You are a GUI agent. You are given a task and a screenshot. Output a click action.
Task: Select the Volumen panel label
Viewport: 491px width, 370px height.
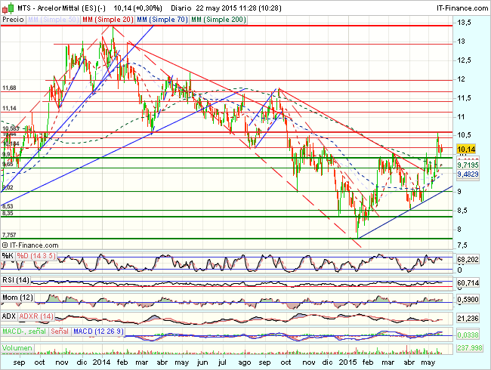pyautogui.click(x=17, y=348)
